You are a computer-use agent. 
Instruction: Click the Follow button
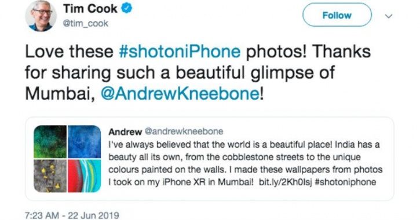coord(337,15)
